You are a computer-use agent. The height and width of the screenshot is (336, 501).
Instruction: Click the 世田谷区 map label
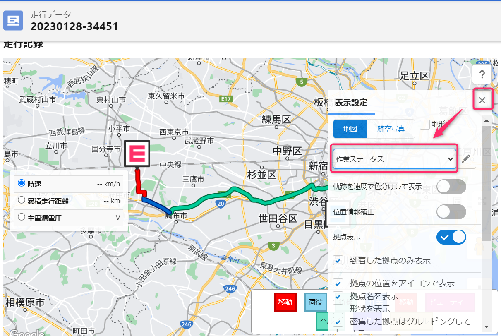[278, 218]
